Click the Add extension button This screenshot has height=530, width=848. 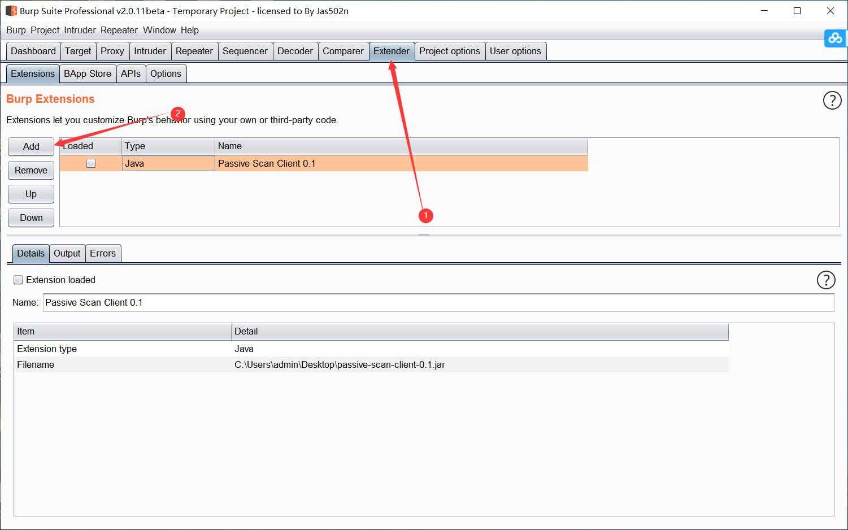[31, 146]
